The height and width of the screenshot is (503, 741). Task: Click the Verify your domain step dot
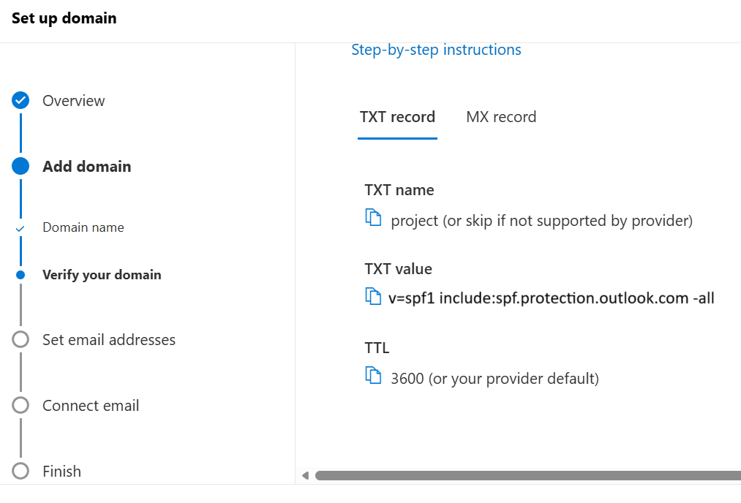coord(20,275)
